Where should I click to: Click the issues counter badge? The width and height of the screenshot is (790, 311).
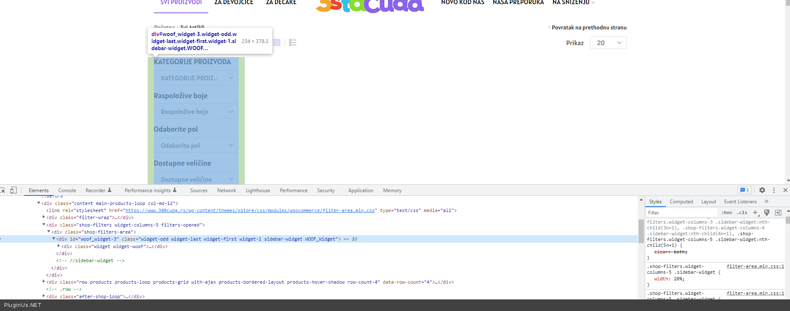pos(744,190)
